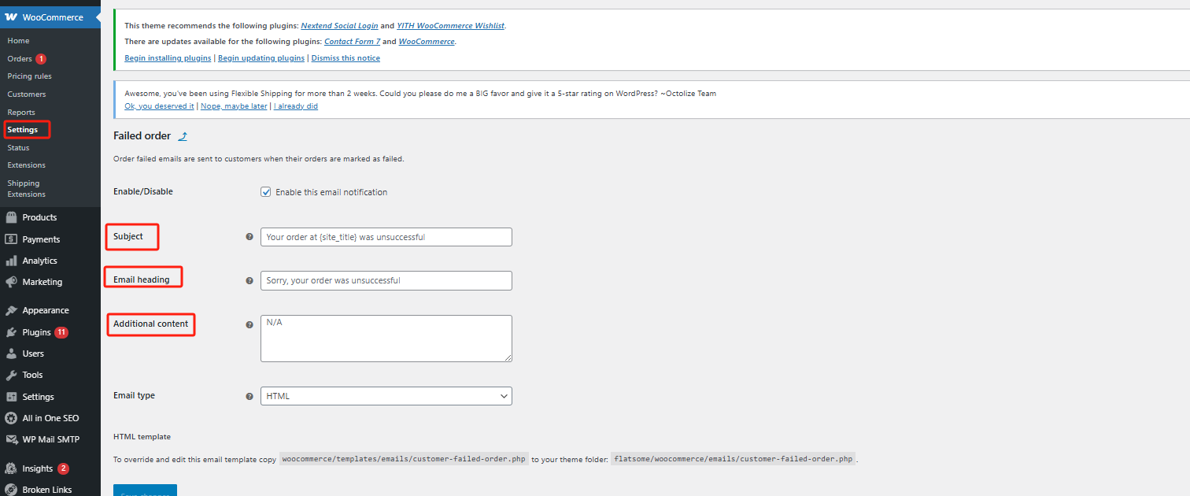Toggle Enable this email notification checkbox
The height and width of the screenshot is (496, 1190).
coord(266,192)
